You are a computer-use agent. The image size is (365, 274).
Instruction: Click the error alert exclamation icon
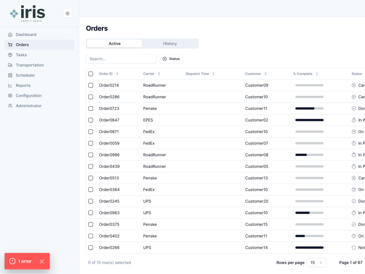(12, 261)
